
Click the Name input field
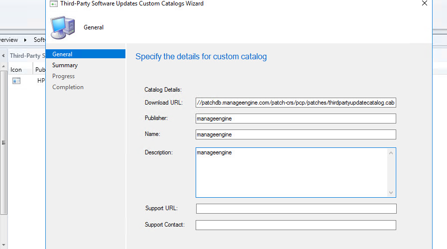[296, 134]
